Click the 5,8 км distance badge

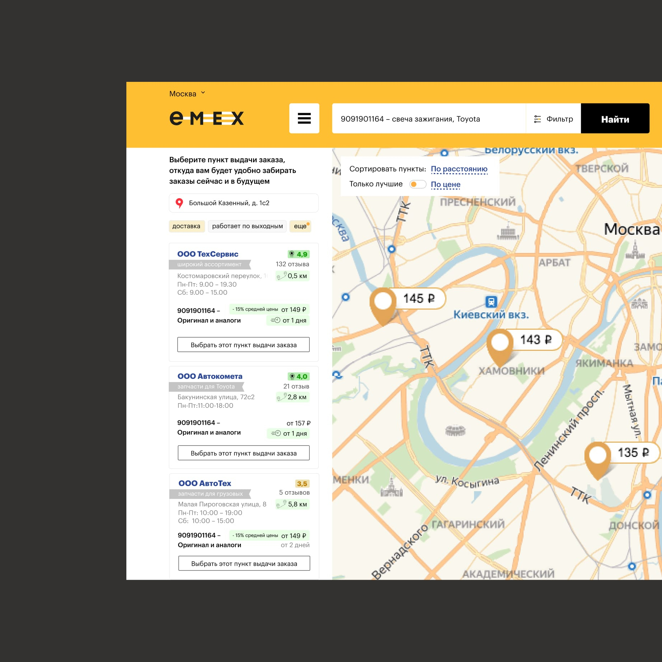[x=293, y=504]
